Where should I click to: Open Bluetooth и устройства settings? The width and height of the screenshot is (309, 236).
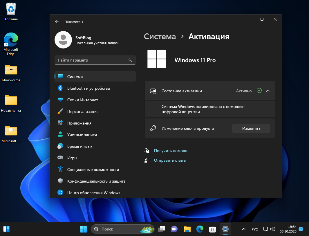click(95, 88)
